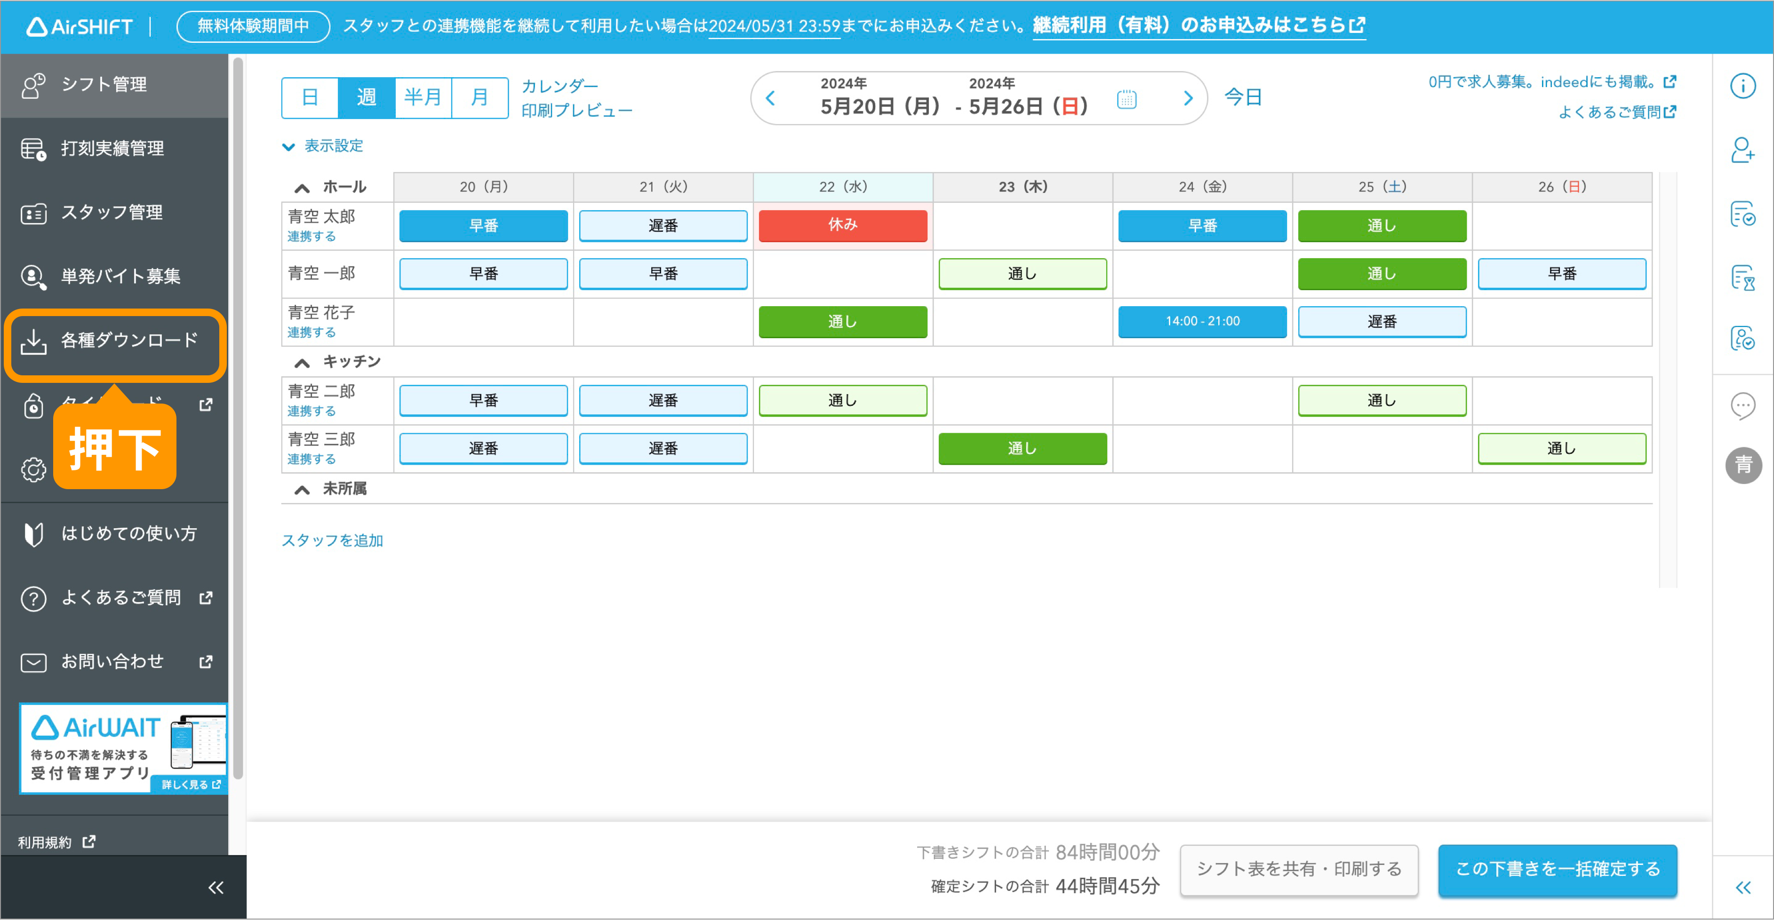Viewport: 1774px width, 920px height.
Task: Go to previous week arrow
Action: point(771,98)
